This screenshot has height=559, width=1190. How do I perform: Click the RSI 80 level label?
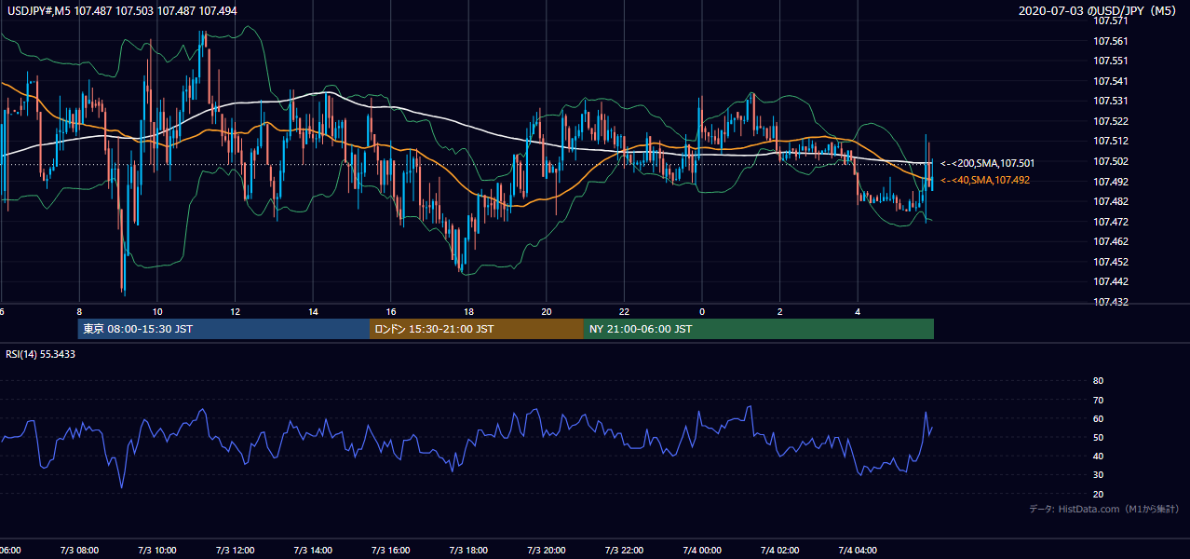tap(1098, 381)
